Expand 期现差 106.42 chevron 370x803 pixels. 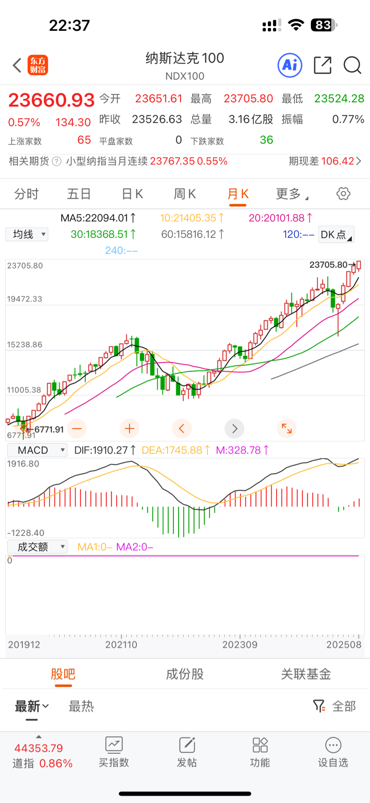coord(358,161)
